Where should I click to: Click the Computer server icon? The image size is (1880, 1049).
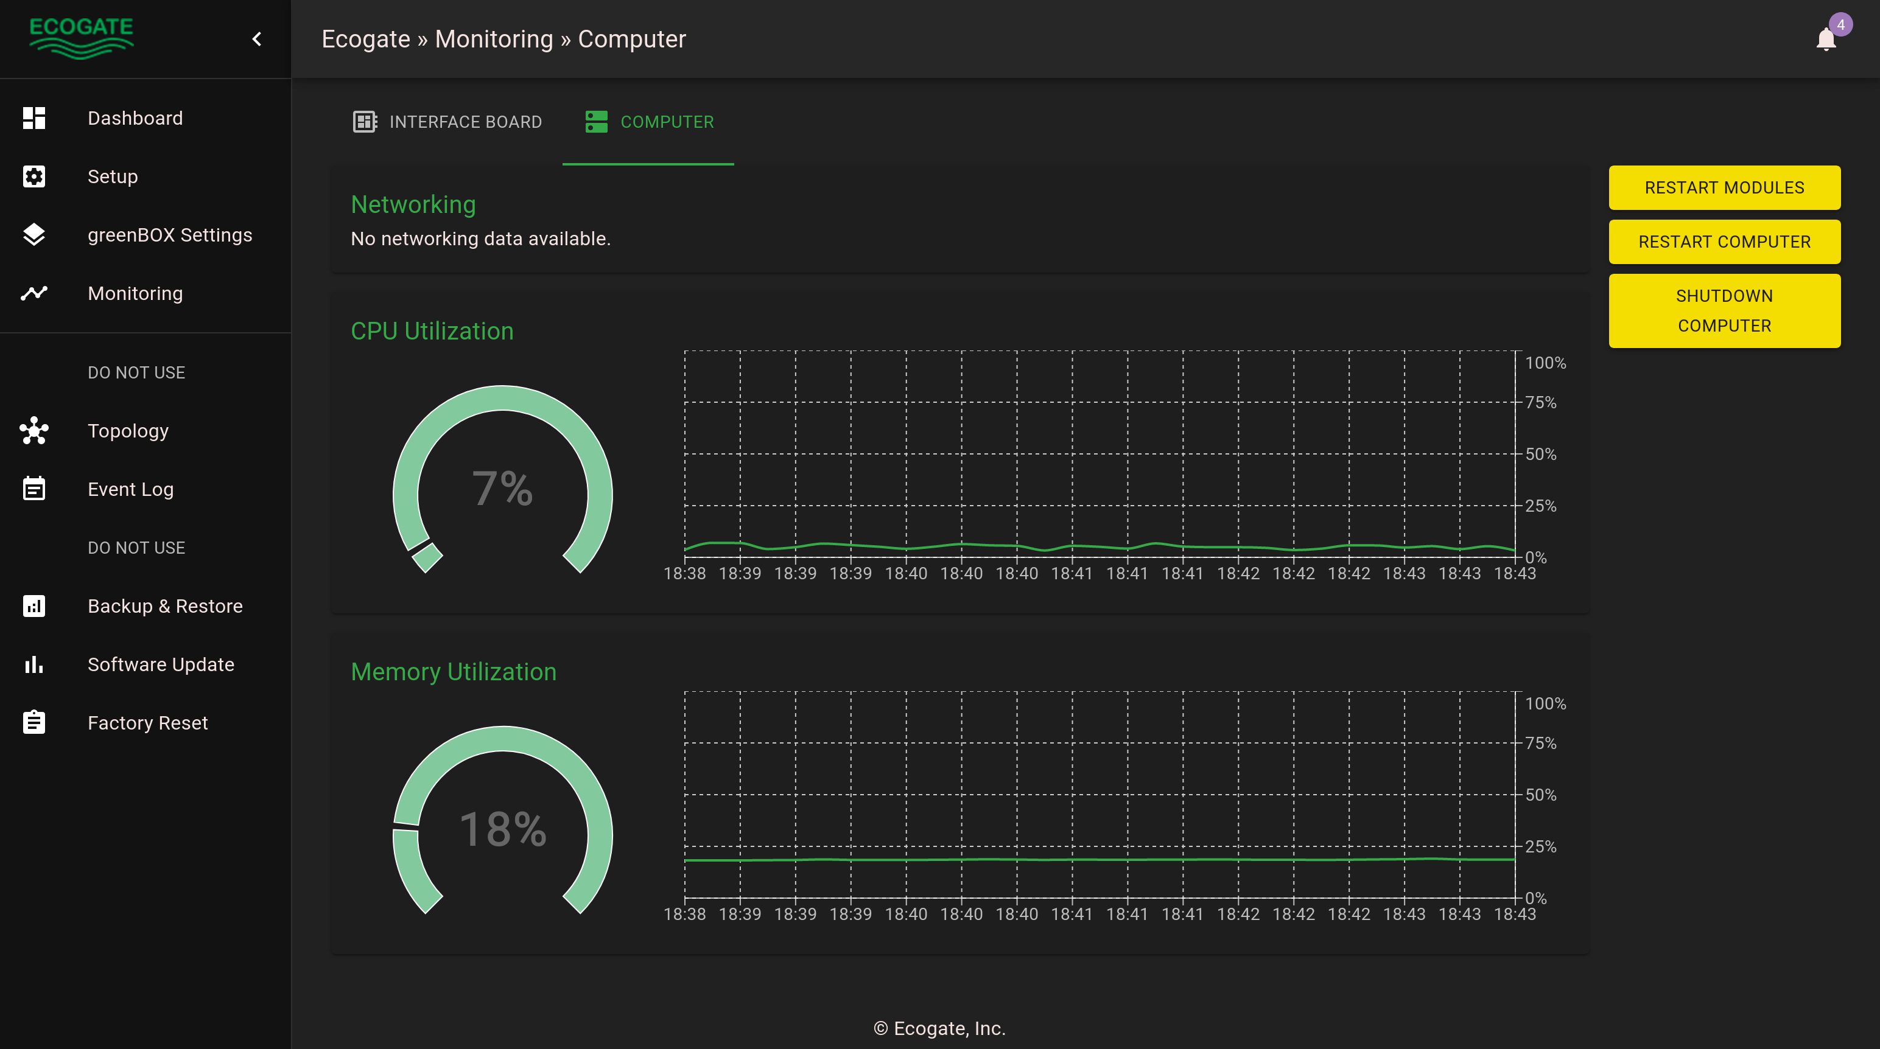click(596, 122)
